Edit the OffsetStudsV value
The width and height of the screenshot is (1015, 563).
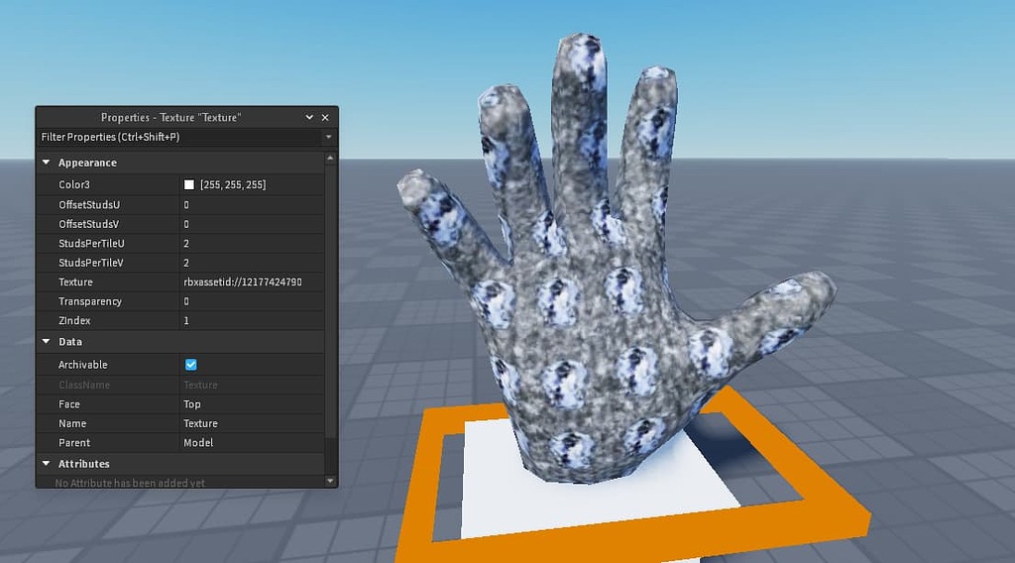click(x=252, y=224)
